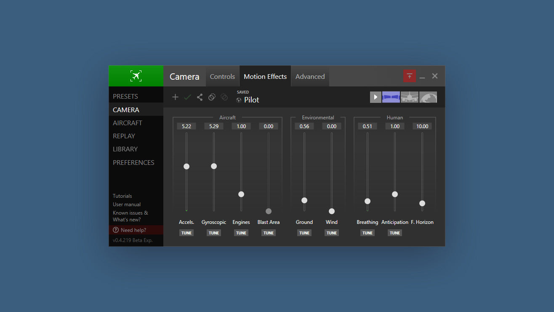Click the TUNE button under Breathing
The image size is (554, 312).
(368, 233)
